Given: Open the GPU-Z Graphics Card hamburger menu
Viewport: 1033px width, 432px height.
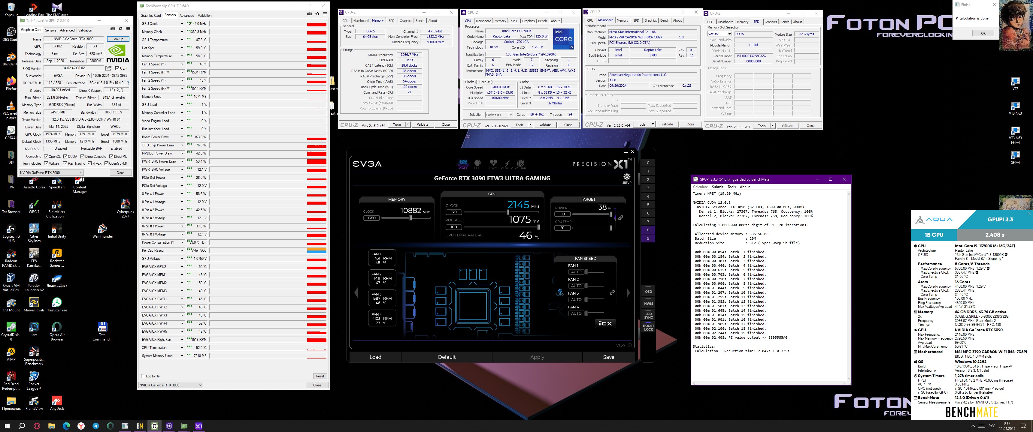Looking at the screenshot, I should click(128, 28).
